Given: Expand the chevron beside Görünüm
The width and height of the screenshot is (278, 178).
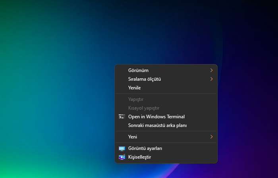Looking at the screenshot, I should 211,70.
